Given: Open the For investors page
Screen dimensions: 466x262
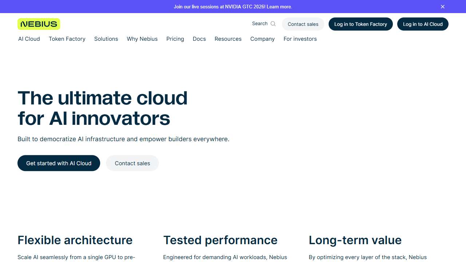Looking at the screenshot, I should pos(300,39).
